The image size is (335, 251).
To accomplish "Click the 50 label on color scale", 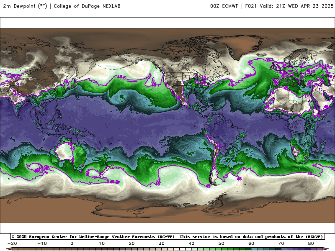I will click(222, 243).
